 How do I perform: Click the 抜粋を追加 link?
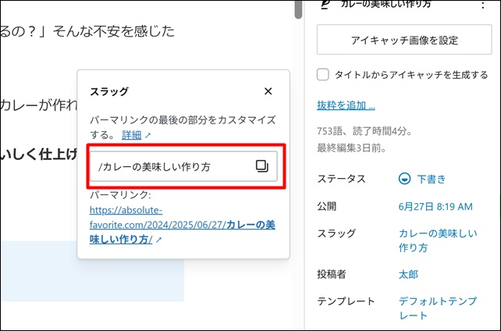pyautogui.click(x=346, y=105)
